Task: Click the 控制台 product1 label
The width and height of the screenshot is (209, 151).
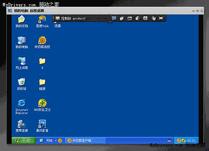Action: 74,18
